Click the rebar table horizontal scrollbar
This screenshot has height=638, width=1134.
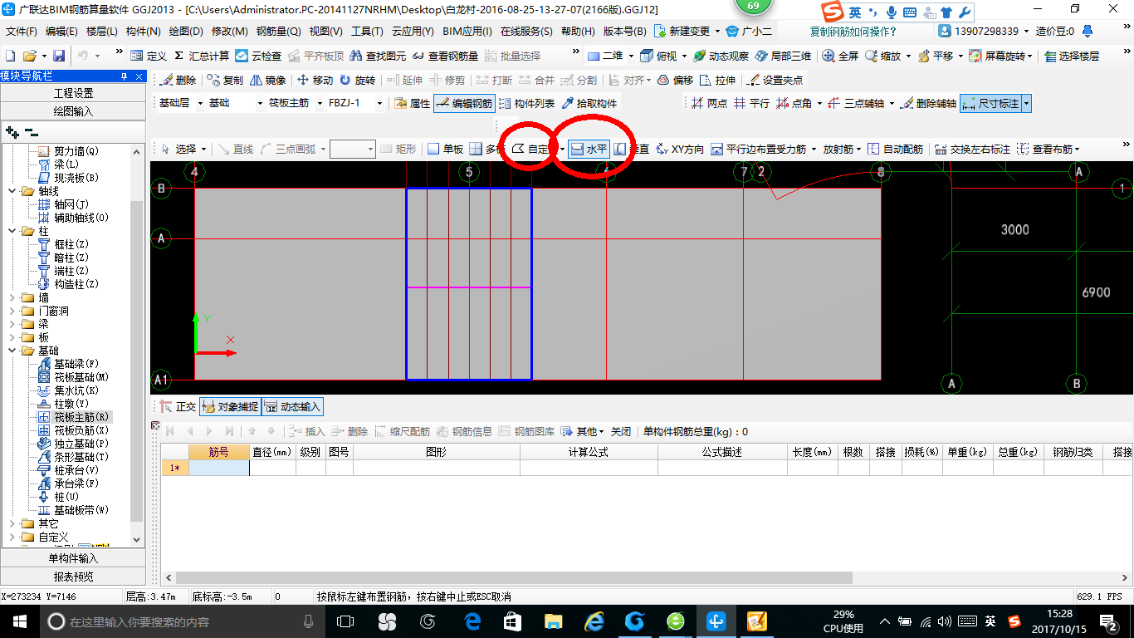[x=514, y=577]
